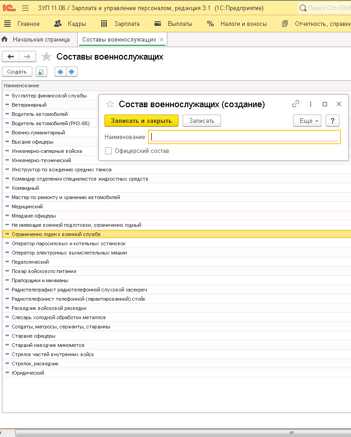Click the 1C logo icon
The height and width of the screenshot is (437, 351).
click(x=9, y=8)
